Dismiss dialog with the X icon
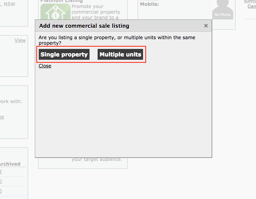This screenshot has height=199, width=256. 206,26
